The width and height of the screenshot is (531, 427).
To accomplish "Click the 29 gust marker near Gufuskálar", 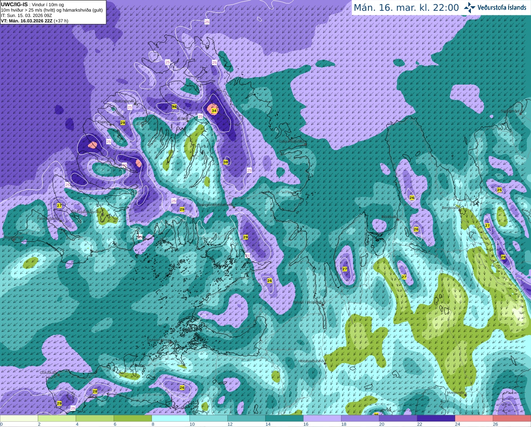I will (x=59, y=403).
